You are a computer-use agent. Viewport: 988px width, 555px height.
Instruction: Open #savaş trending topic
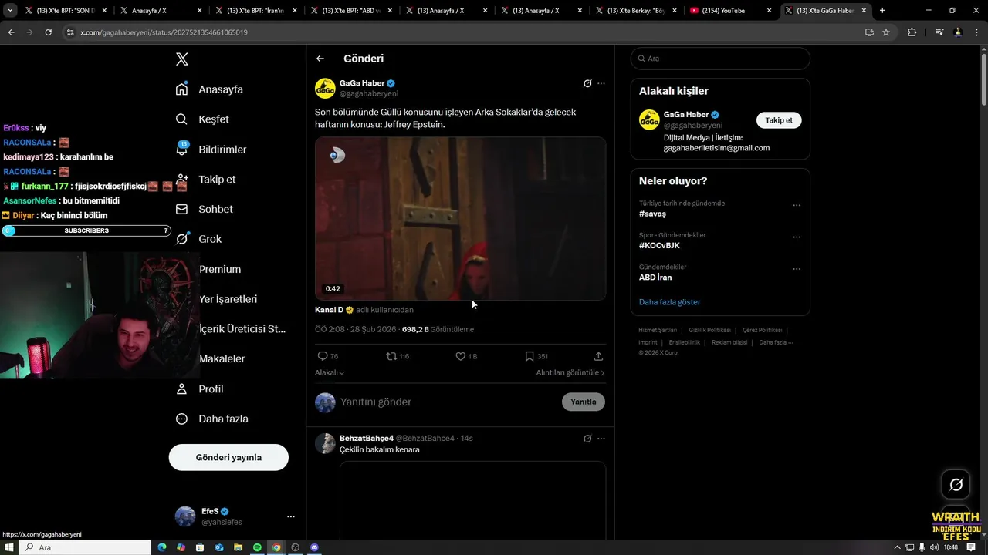[x=652, y=214]
